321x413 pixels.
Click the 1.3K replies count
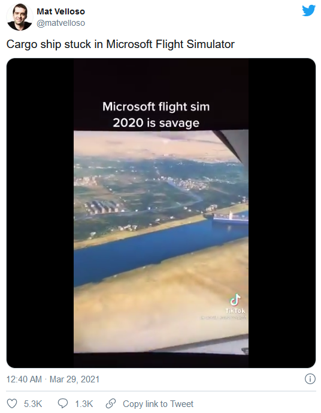pos(84,404)
